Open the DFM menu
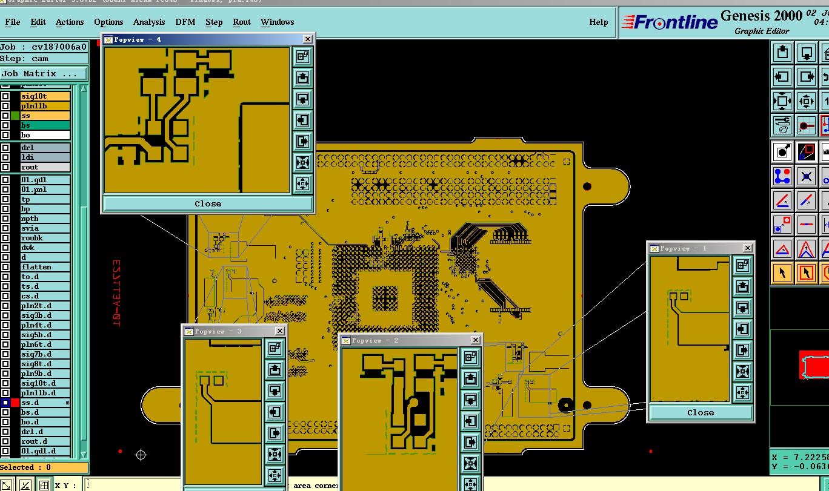 click(x=185, y=22)
